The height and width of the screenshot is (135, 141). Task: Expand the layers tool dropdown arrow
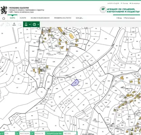[x=30, y=24]
